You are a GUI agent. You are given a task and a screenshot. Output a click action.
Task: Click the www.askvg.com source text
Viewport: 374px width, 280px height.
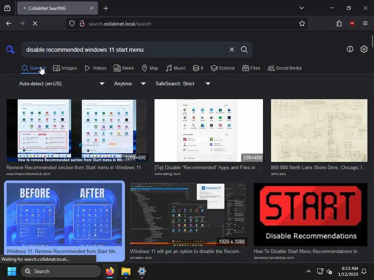coord(167,174)
